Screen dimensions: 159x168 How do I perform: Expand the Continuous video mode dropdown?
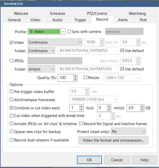(x=55, y=42)
